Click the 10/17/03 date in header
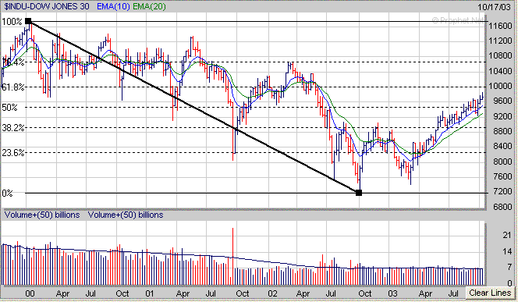518x302 pixels. [x=495, y=7]
